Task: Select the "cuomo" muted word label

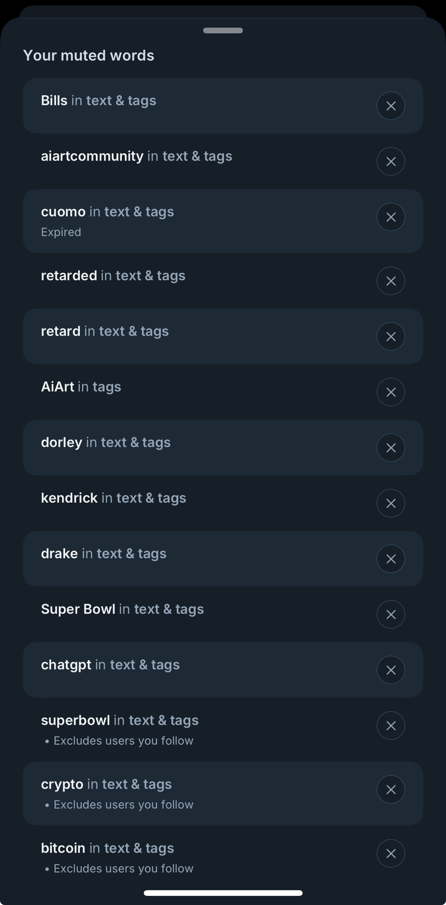Action: pyautogui.click(x=63, y=212)
